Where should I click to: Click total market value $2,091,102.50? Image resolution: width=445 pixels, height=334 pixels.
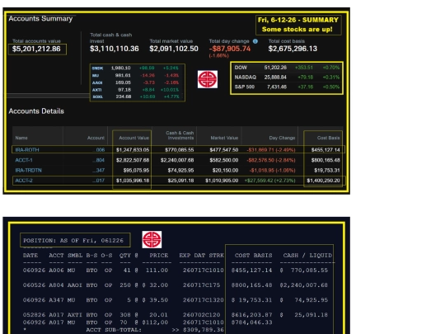tap(174, 49)
